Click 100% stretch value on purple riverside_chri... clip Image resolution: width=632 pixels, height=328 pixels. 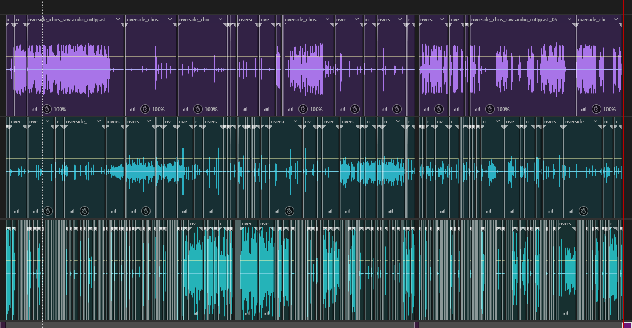(211, 109)
